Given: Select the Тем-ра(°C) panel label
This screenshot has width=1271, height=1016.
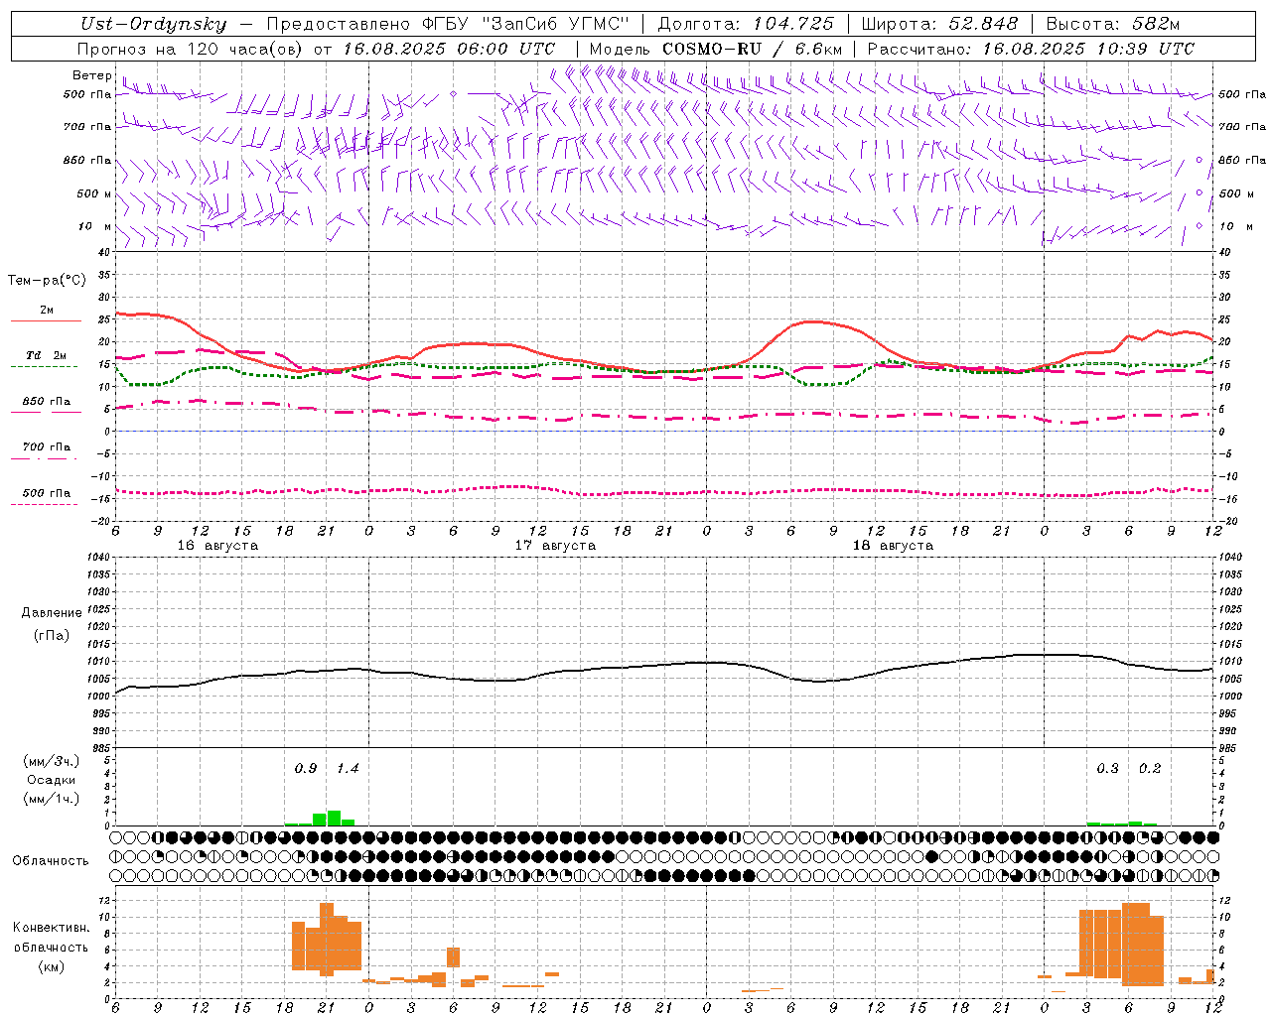Looking at the screenshot, I should pyautogui.click(x=47, y=281).
